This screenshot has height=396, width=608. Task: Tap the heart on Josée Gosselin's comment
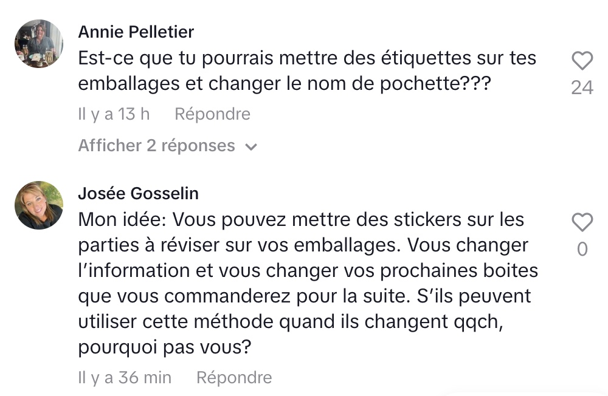point(582,223)
